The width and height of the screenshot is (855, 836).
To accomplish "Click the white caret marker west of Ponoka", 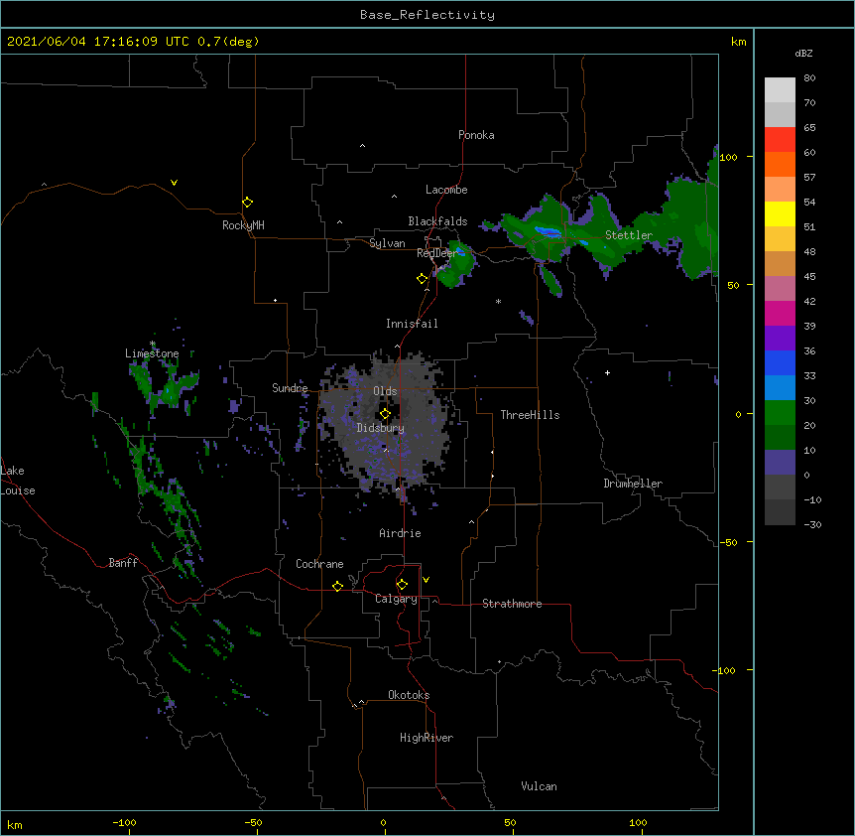I will point(362,146).
